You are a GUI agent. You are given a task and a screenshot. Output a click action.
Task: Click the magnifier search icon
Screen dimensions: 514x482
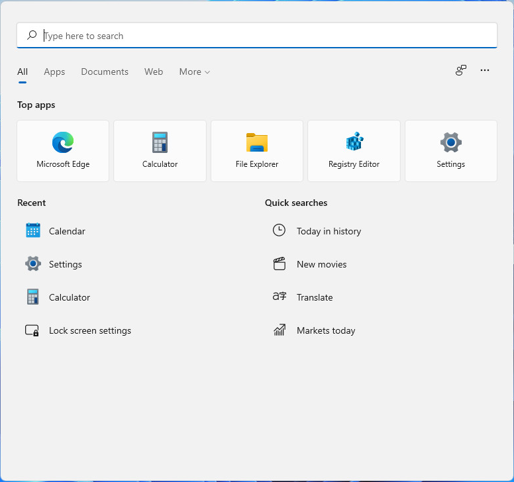click(32, 35)
